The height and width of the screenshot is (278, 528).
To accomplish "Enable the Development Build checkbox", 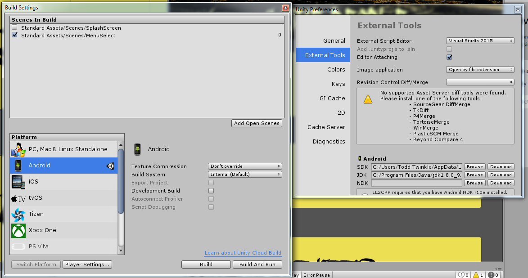I will pyautogui.click(x=211, y=191).
